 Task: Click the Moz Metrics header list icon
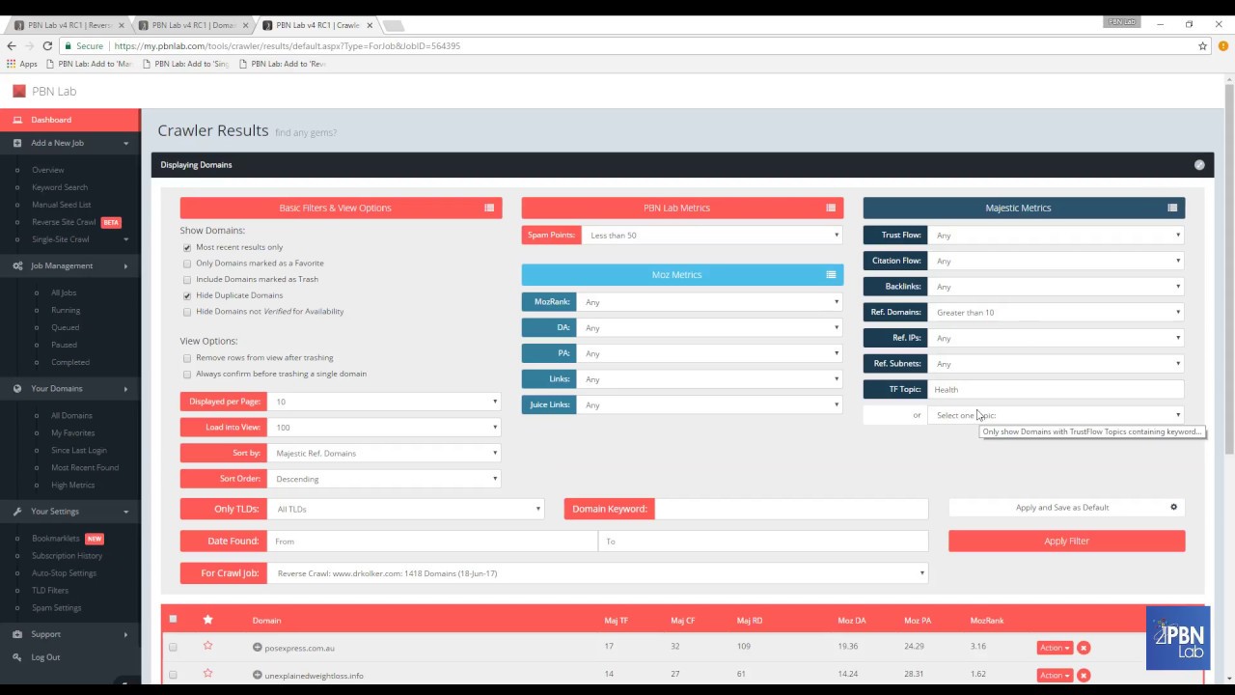point(831,275)
